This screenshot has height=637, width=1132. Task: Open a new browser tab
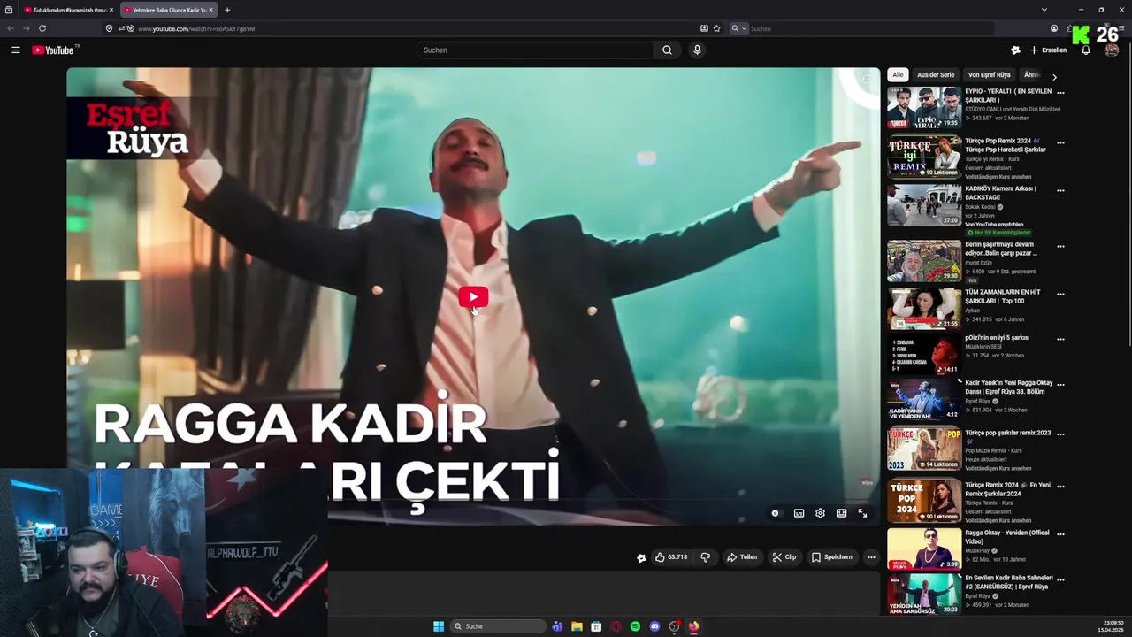click(x=227, y=10)
